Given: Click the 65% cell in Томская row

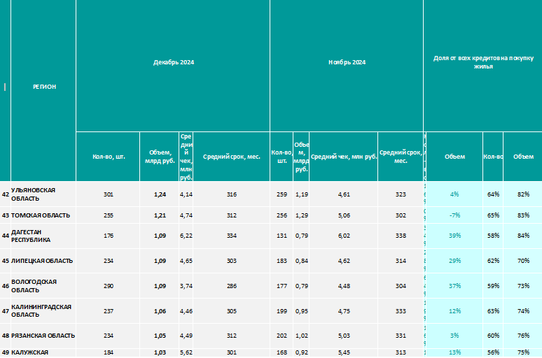Looking at the screenshot, I should click(x=493, y=215).
